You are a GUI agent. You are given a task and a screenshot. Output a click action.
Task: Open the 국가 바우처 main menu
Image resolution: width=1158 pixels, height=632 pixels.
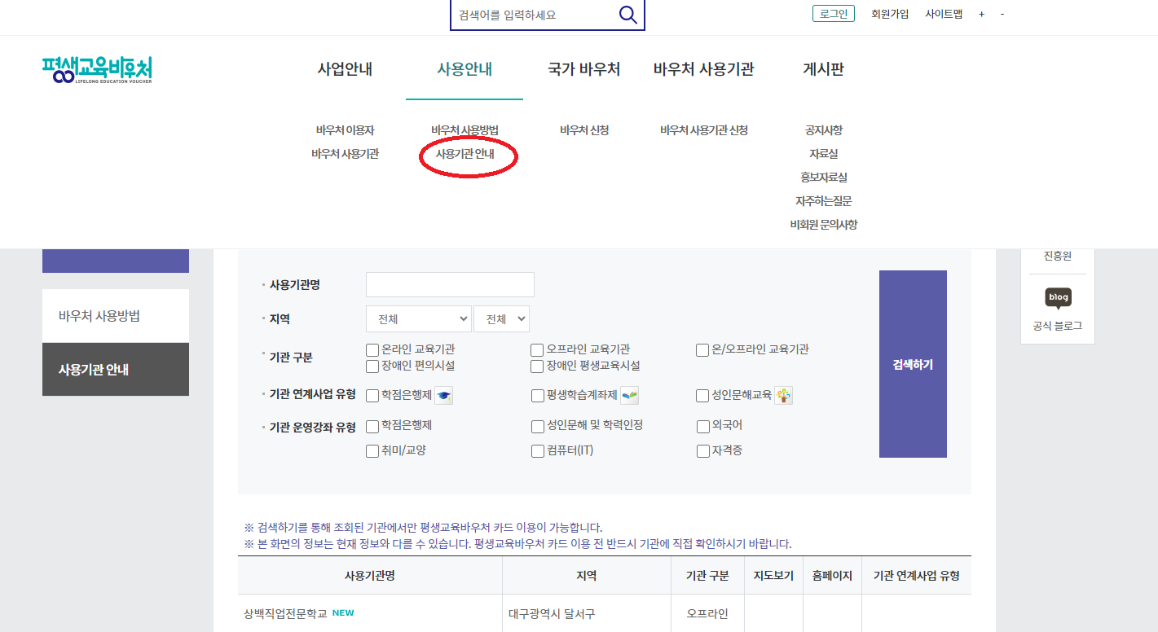(x=584, y=69)
